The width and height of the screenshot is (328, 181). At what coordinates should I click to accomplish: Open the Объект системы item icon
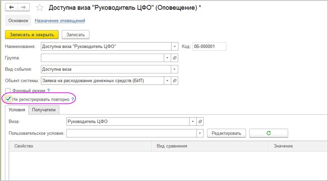(x=175, y=81)
